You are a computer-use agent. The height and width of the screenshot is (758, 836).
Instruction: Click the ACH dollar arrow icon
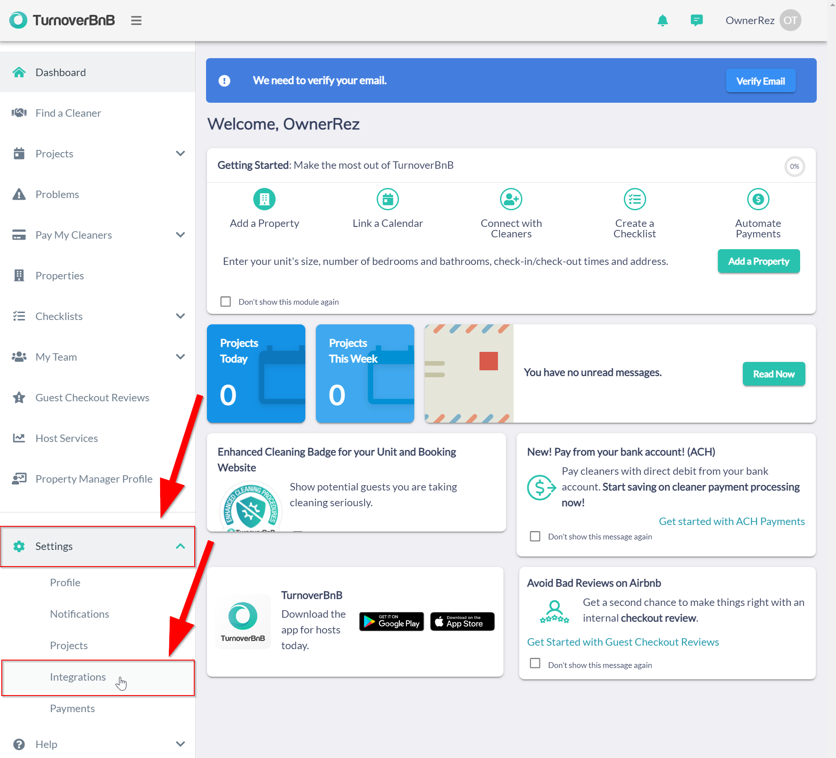(x=541, y=487)
